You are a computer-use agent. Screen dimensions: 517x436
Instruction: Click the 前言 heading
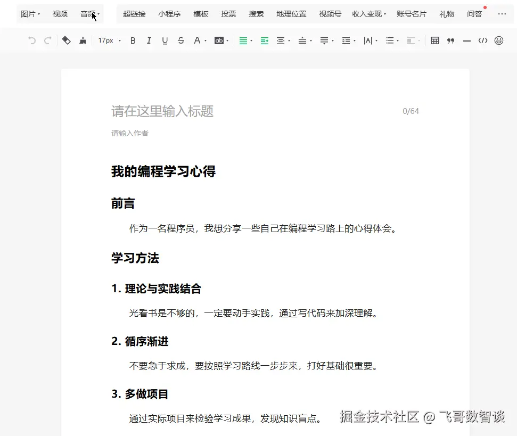[x=123, y=203]
